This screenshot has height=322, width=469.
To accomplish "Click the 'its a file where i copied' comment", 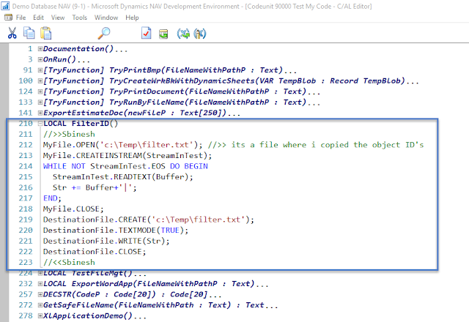I will 316,145.
